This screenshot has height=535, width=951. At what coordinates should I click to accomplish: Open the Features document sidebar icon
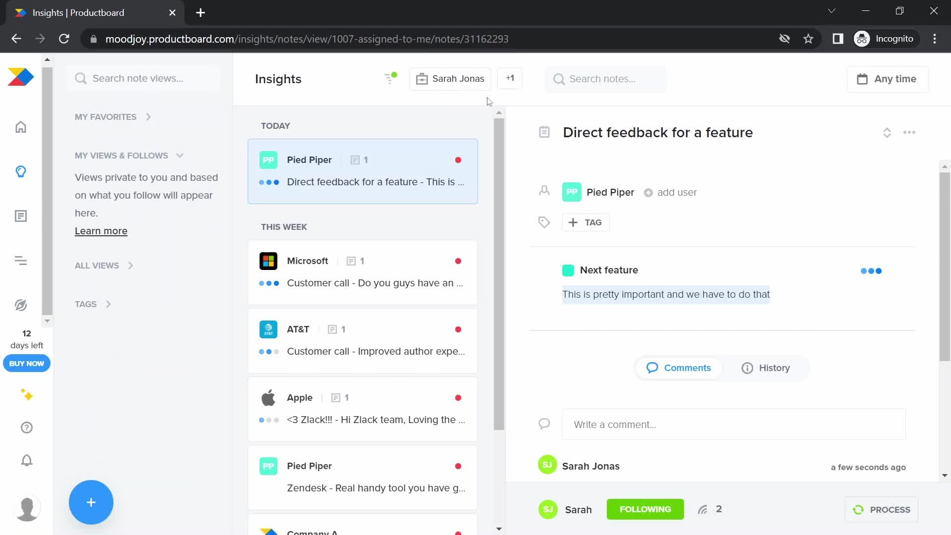point(21,216)
